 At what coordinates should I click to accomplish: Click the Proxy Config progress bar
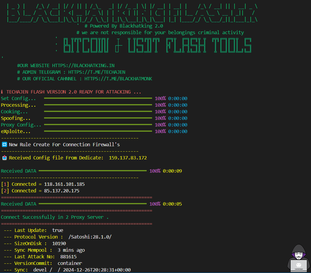point(98,124)
